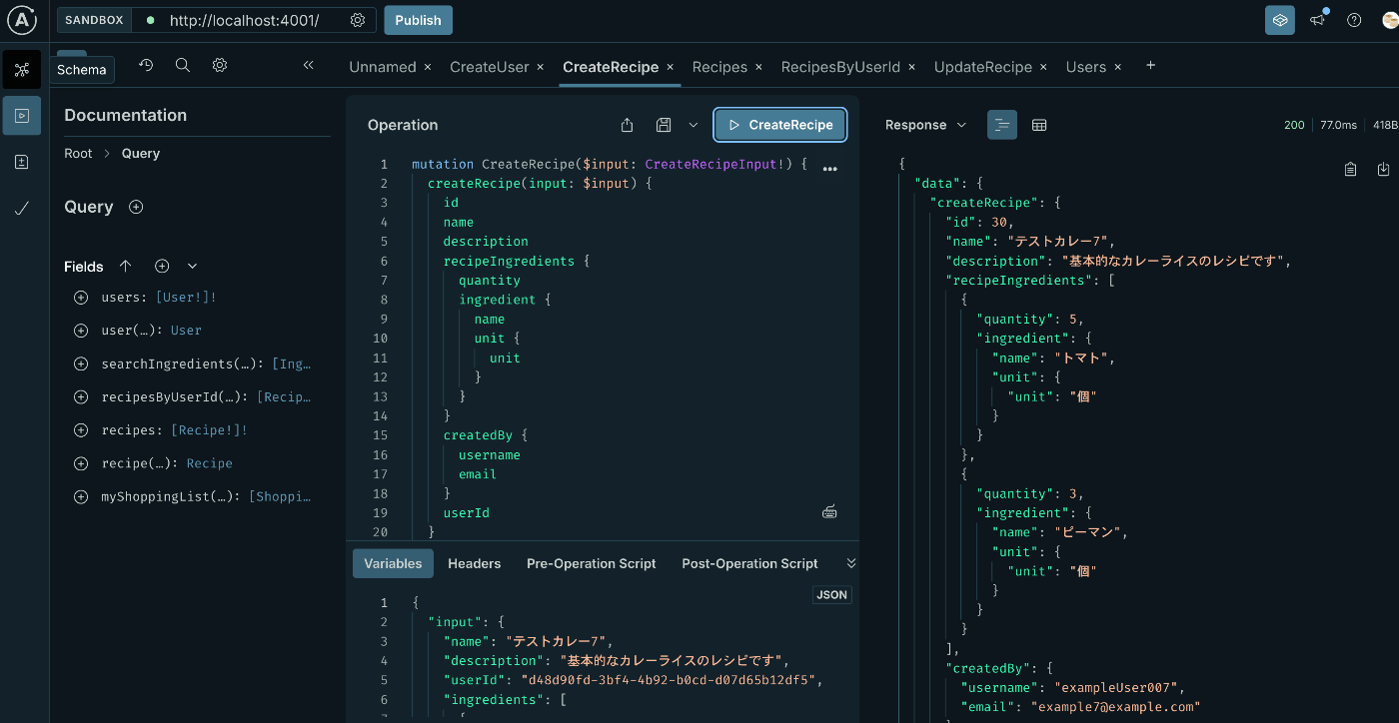Download the response with the download icon

click(x=1384, y=169)
